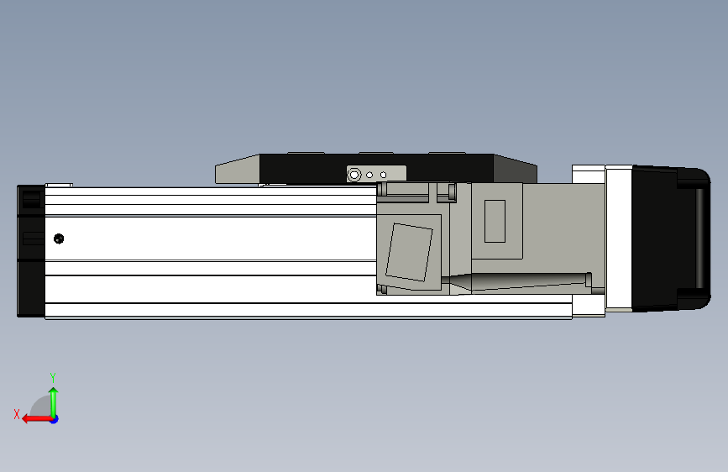This screenshot has height=472, width=728.
Task: Click the green Y axis arrow of the triad
Action: 54,401
